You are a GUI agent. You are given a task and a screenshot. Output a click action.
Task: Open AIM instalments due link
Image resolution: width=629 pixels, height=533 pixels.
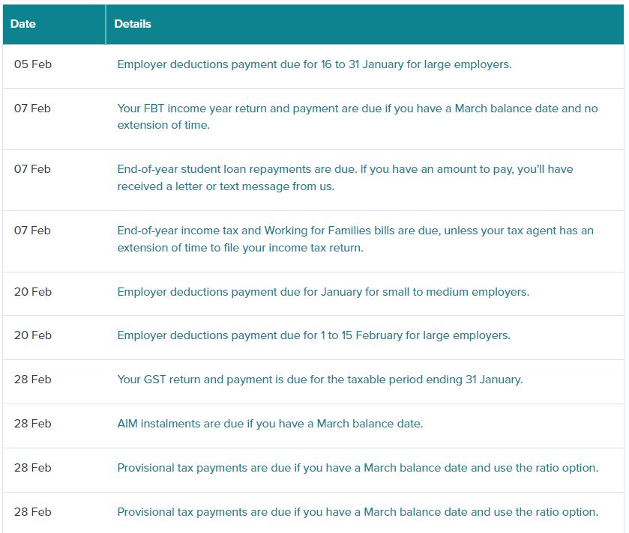pos(270,424)
